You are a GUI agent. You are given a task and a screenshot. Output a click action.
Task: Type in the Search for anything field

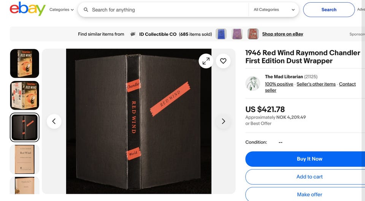pos(167,10)
